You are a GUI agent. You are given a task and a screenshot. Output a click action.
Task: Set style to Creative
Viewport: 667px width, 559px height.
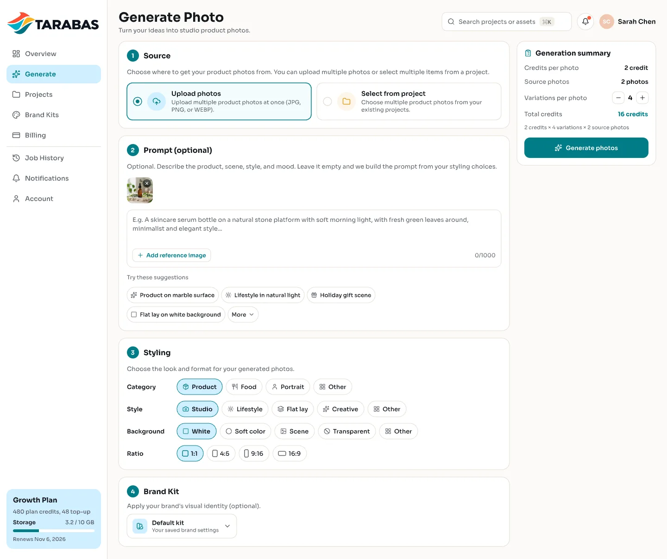click(340, 409)
